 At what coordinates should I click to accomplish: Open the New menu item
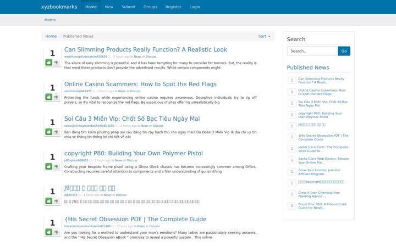[x=109, y=7]
